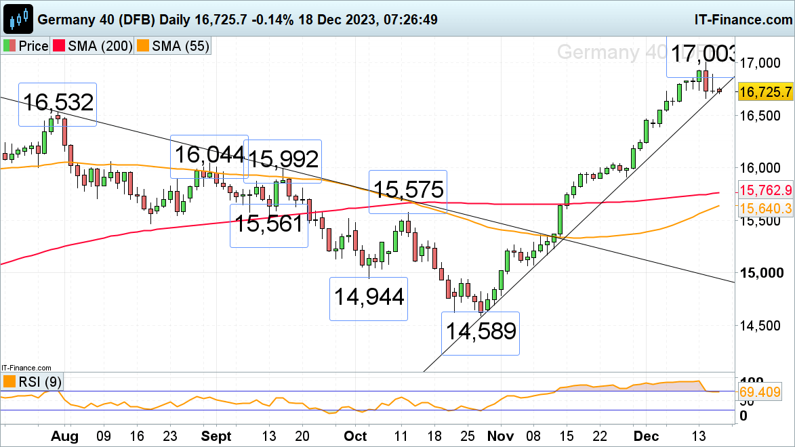The width and height of the screenshot is (795, 447).
Task: Click the 16,500 price axis label
Action: 760,116
